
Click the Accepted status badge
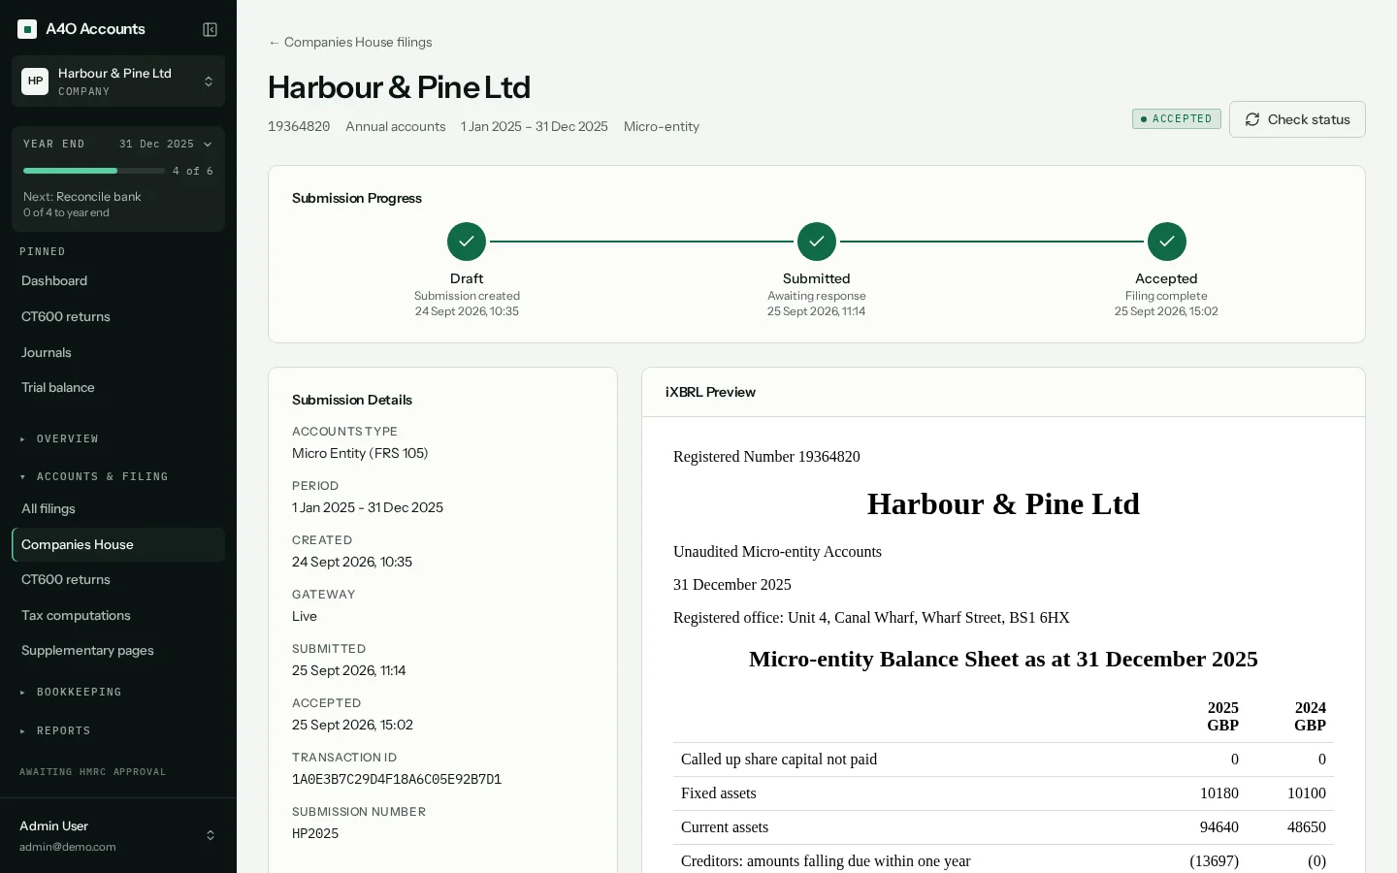click(x=1177, y=119)
